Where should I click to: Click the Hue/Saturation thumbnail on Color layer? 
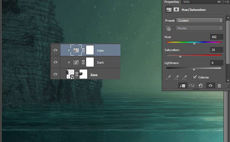click(x=76, y=50)
